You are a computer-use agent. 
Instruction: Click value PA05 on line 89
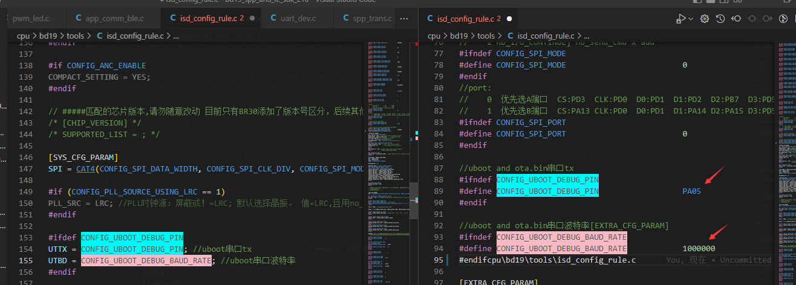tap(692, 191)
